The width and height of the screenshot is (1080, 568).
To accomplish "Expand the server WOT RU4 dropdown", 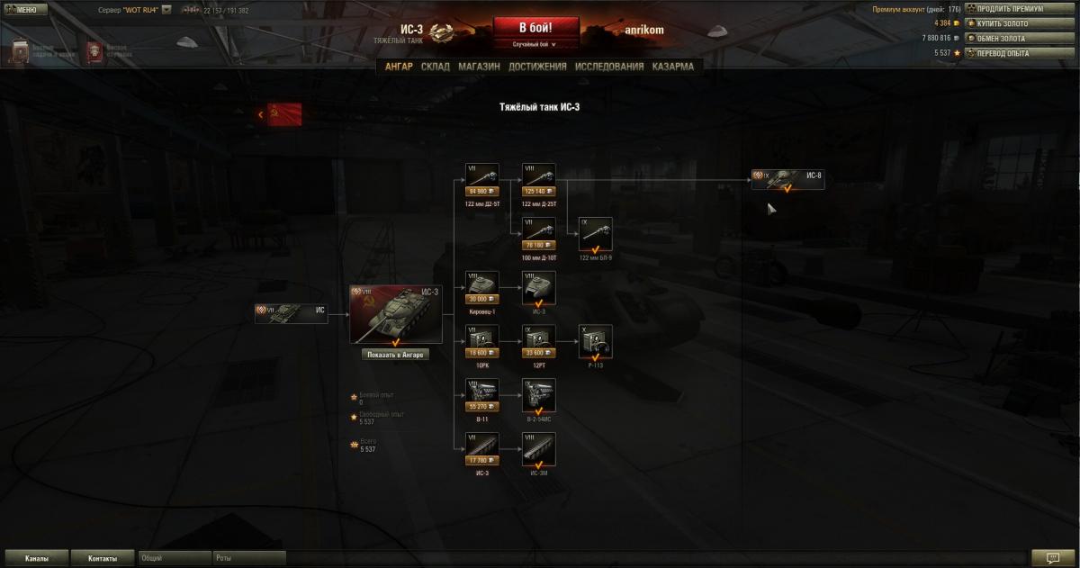I will 166,10.
